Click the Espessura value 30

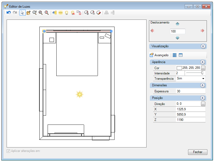point(190,91)
